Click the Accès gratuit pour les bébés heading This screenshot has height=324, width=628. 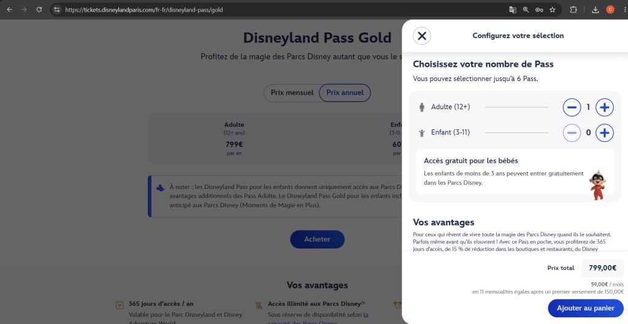tap(470, 161)
